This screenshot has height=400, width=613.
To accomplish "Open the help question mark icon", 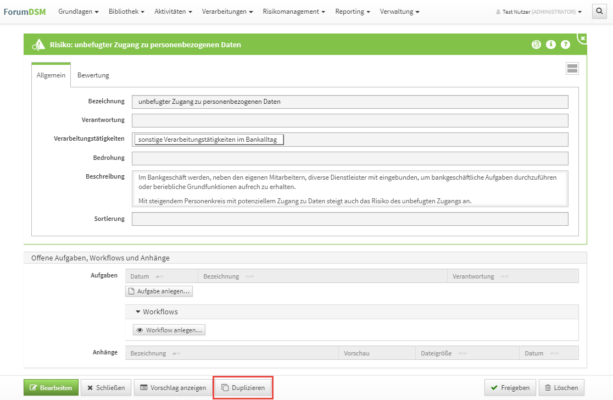I will point(565,45).
